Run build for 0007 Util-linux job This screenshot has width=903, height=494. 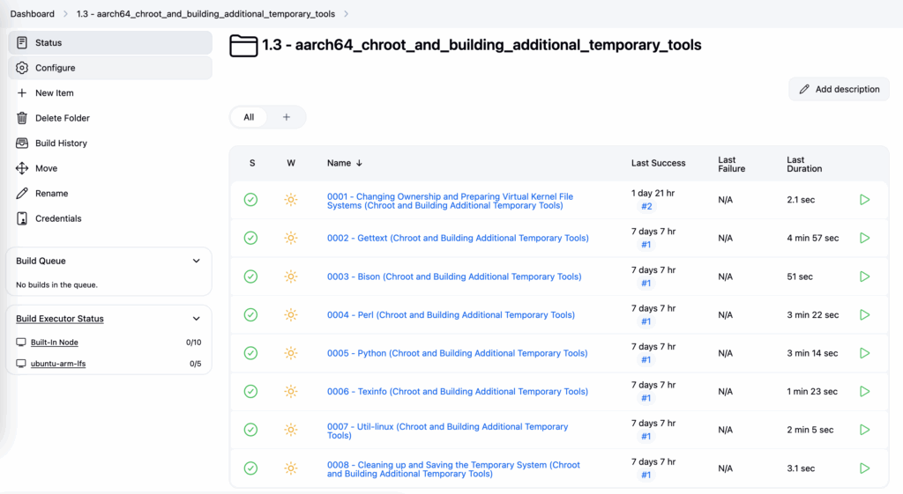click(864, 430)
